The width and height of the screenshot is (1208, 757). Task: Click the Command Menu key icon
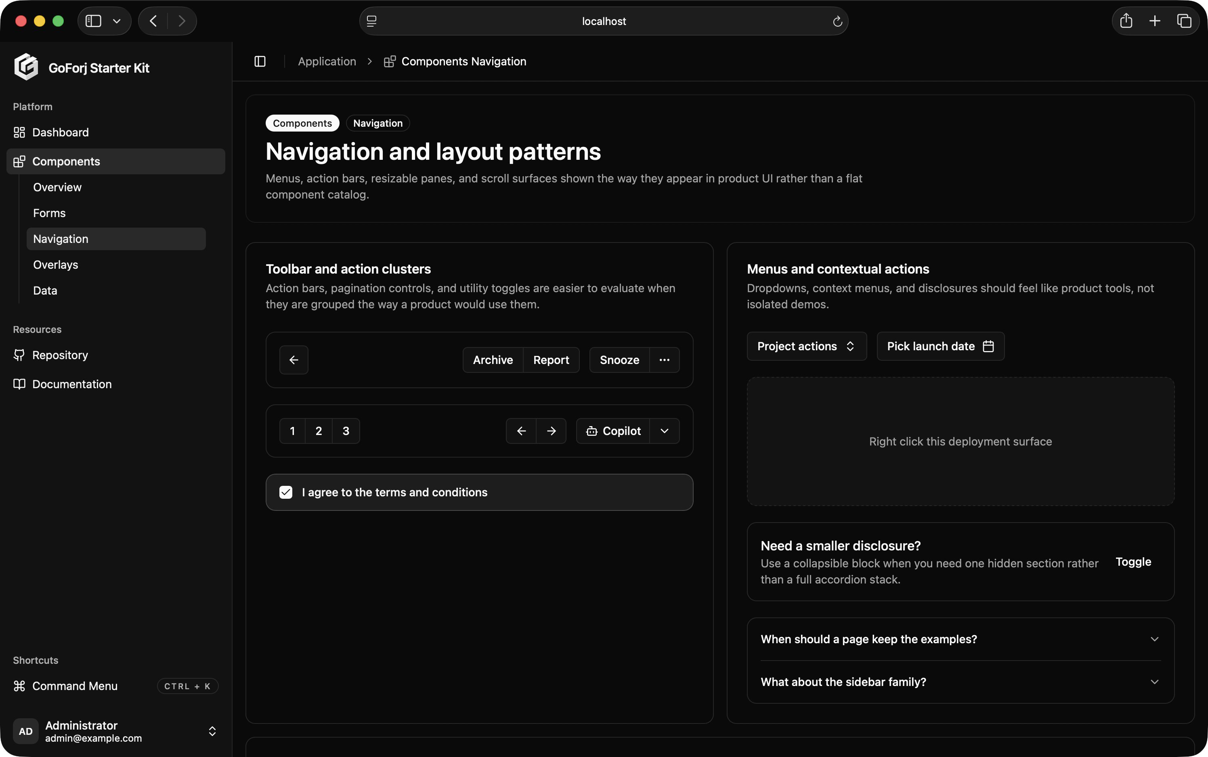(19, 686)
